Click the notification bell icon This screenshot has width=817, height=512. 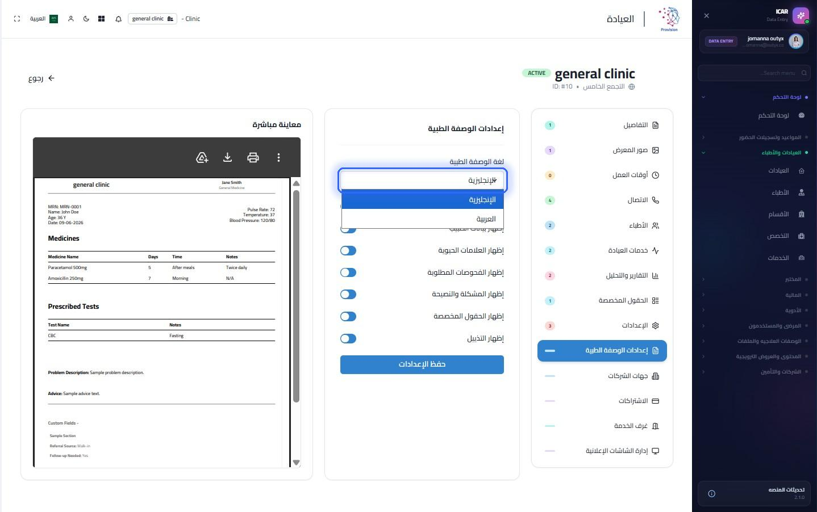118,19
